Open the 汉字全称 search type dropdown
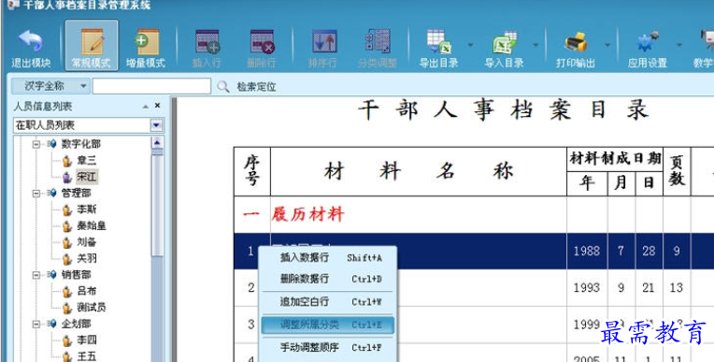714x362 pixels. 50,86
